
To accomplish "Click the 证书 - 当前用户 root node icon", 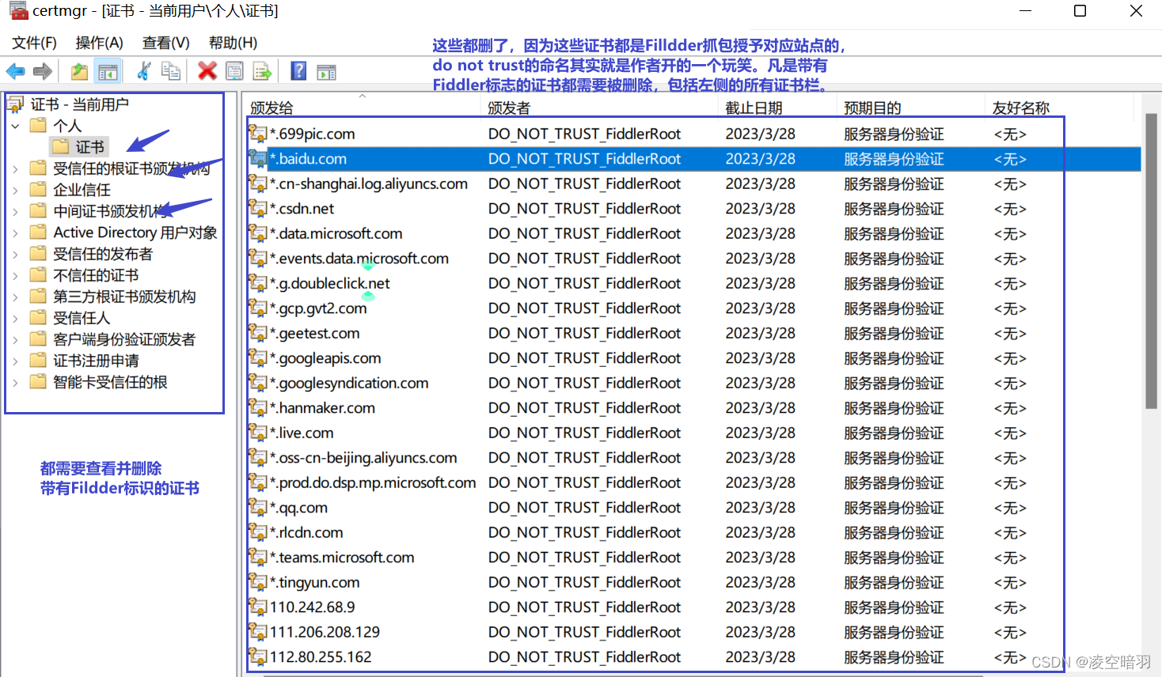I will (x=15, y=104).
